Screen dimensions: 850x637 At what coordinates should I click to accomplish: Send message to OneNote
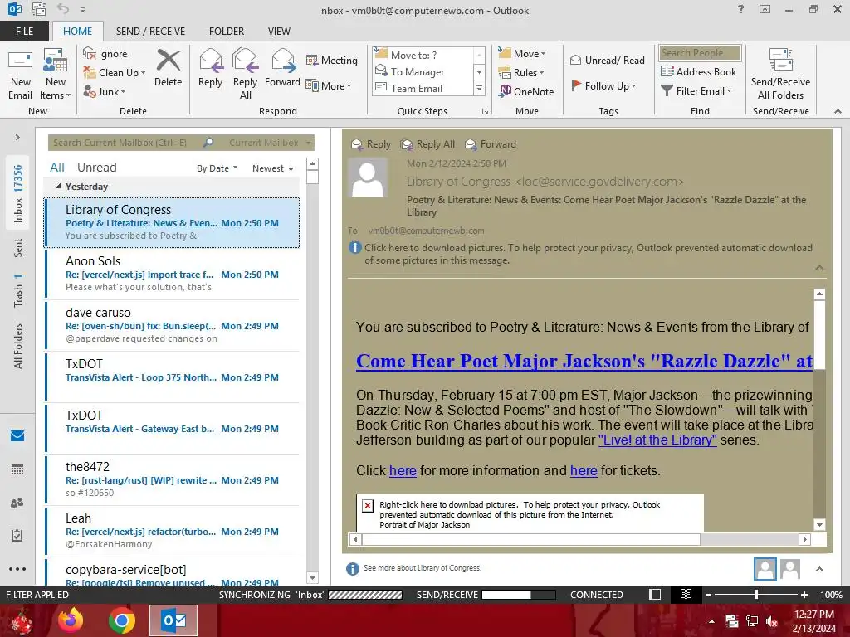click(x=526, y=91)
